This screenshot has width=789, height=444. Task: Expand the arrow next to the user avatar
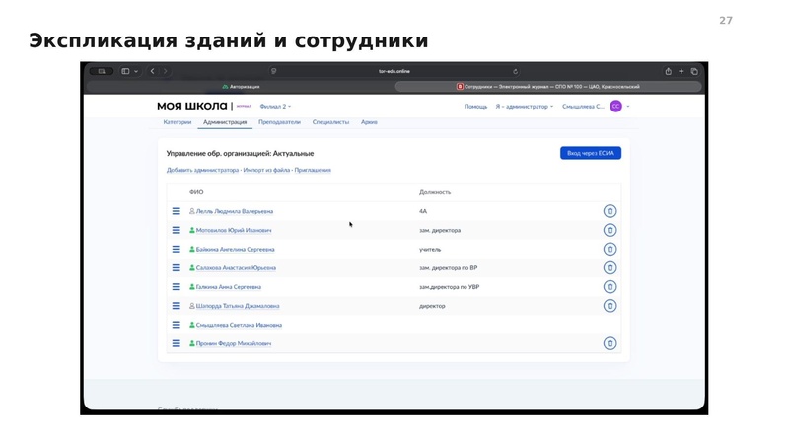(628, 107)
